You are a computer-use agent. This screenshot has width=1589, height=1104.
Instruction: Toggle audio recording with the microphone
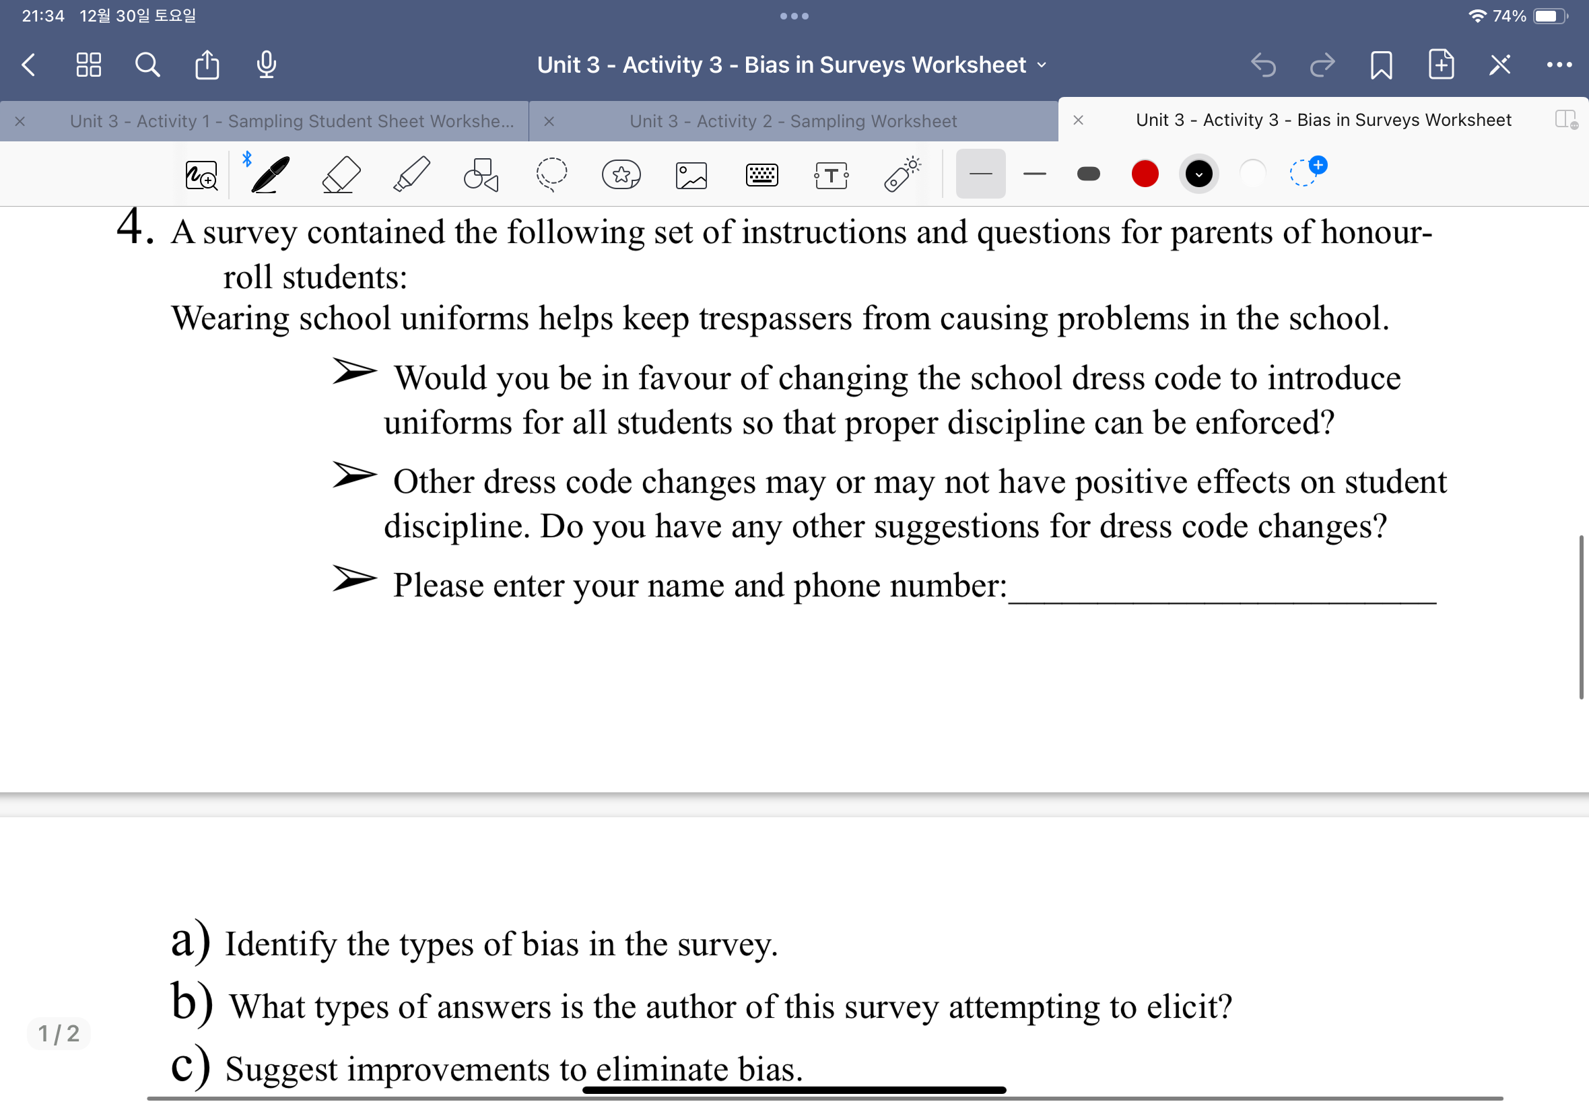tap(266, 65)
